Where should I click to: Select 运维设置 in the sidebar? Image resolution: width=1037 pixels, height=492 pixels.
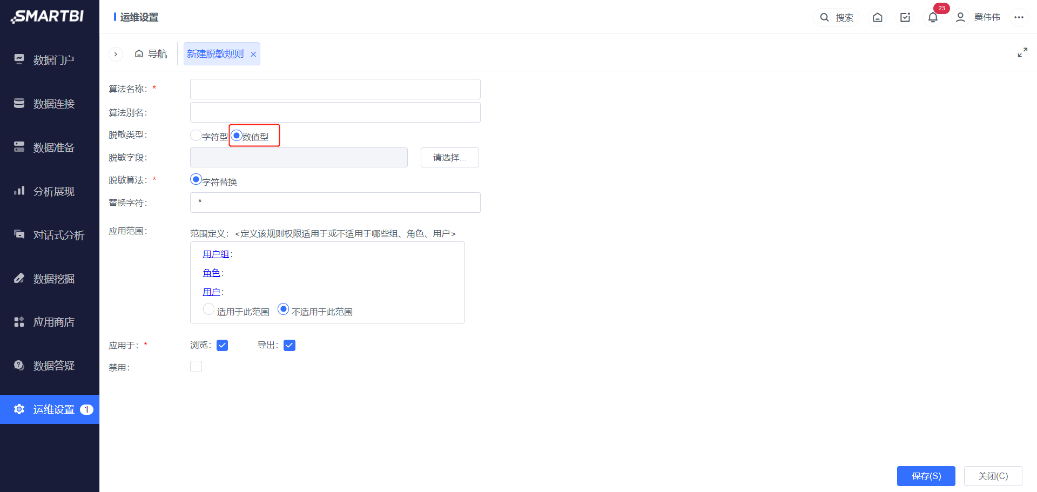[50, 409]
